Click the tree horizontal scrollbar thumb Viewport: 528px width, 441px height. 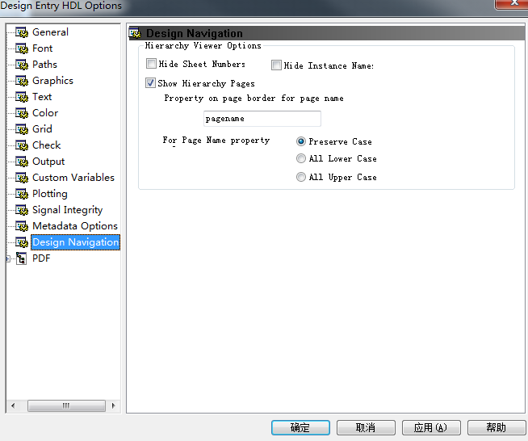(x=66, y=405)
